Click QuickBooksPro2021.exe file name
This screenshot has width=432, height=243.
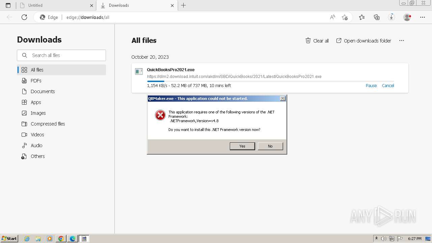(171, 70)
